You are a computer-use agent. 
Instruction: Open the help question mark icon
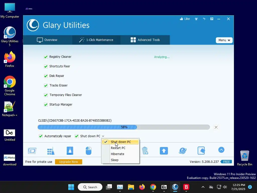click(212, 19)
